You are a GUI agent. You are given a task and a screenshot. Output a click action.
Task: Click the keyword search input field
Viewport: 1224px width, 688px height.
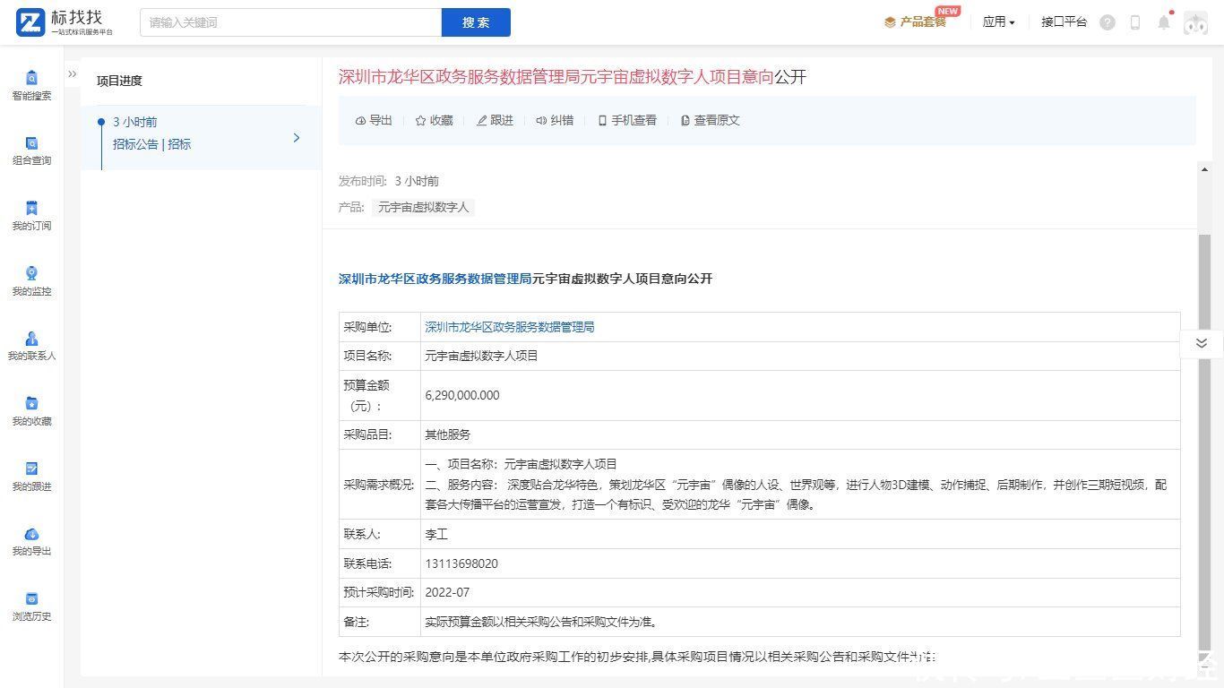point(290,22)
